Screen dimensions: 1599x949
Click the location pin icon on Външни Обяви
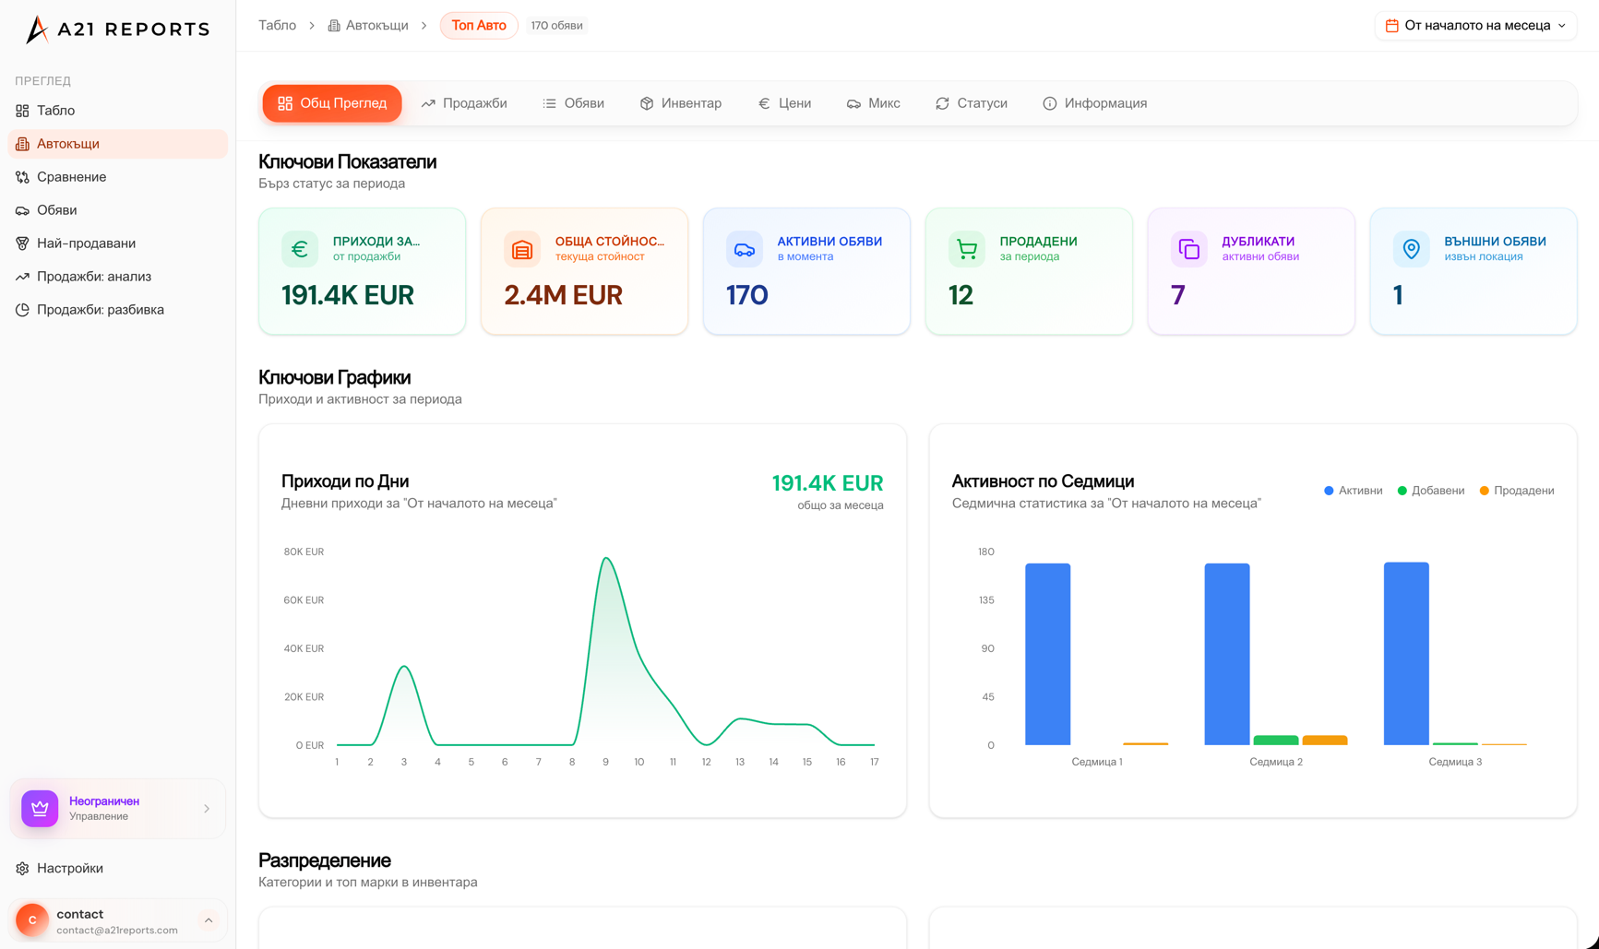pyautogui.click(x=1411, y=249)
